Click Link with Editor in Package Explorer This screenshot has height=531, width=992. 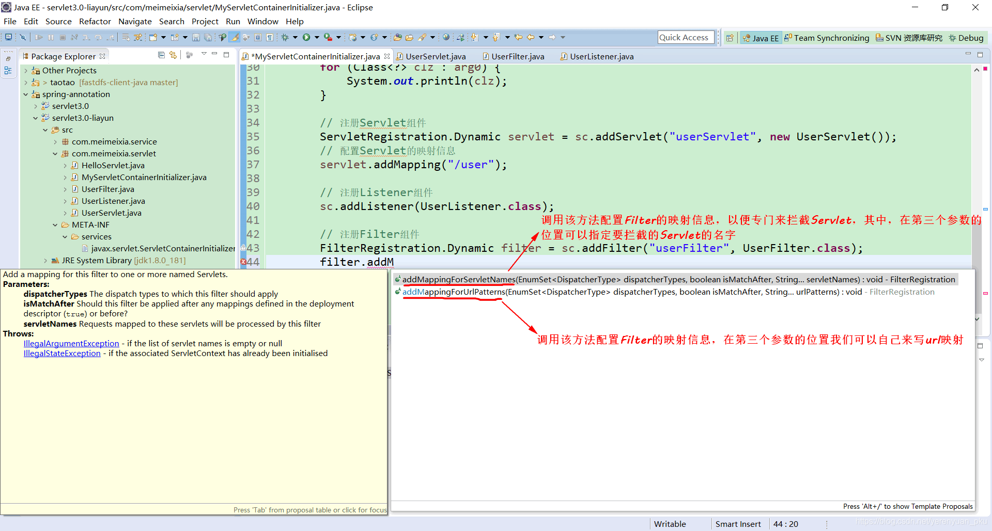173,55
